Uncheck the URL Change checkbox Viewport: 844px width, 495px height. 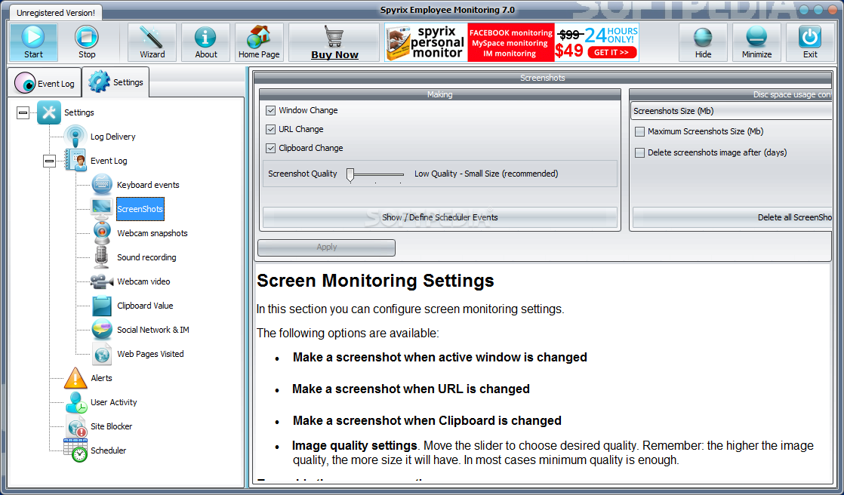(270, 129)
